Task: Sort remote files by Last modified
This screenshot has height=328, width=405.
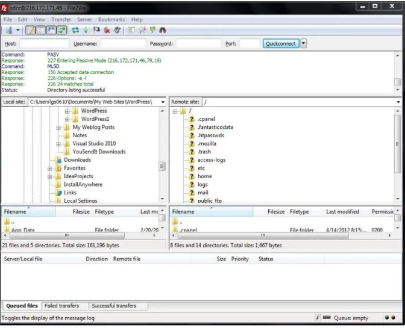Action: [342, 212]
